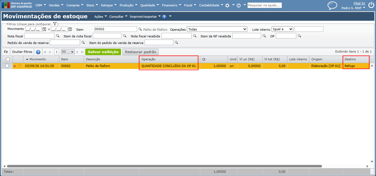The image size is (376, 176).
Task: Click the pencil edit icon in row
Action: click(x=19, y=66)
